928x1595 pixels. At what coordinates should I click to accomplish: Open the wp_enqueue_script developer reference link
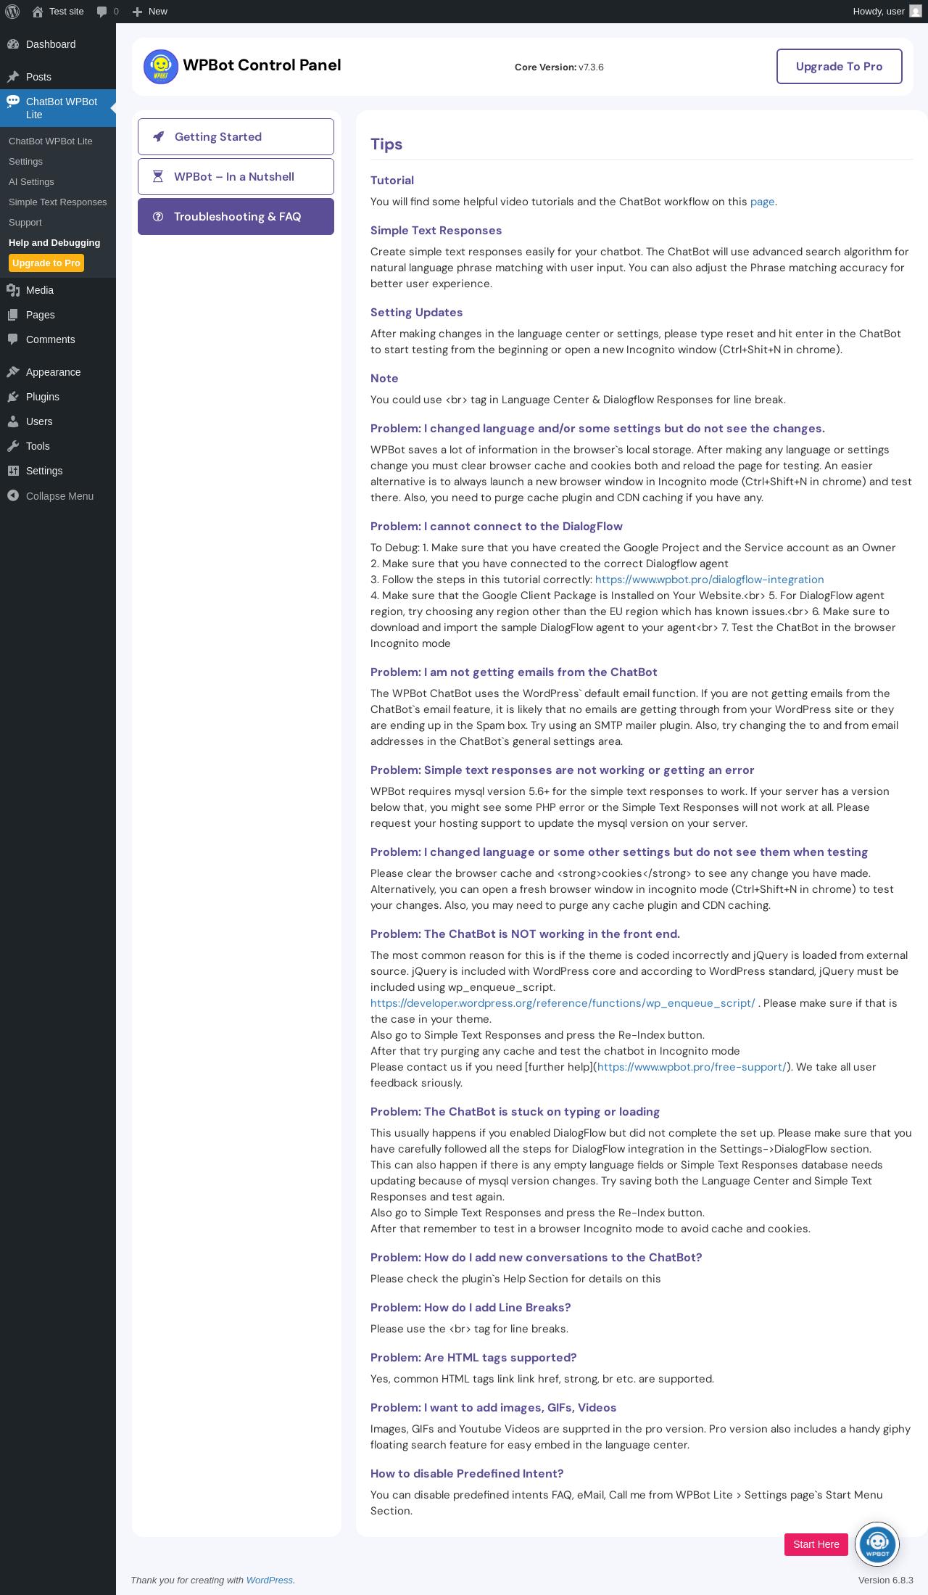[563, 1003]
